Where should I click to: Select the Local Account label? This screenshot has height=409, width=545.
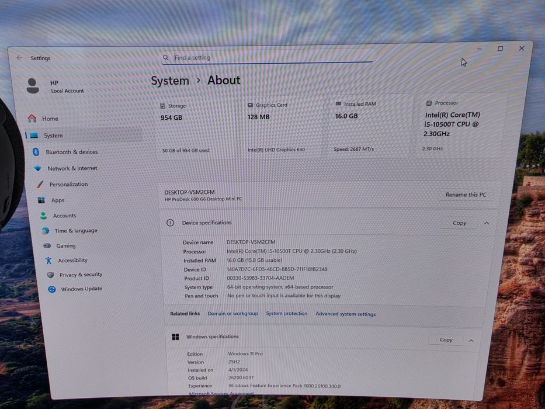[x=67, y=91]
